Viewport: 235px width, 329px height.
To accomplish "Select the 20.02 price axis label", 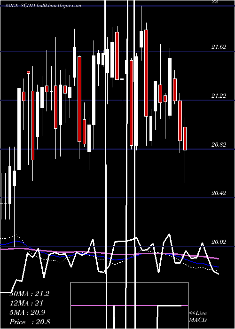I will [219, 242].
